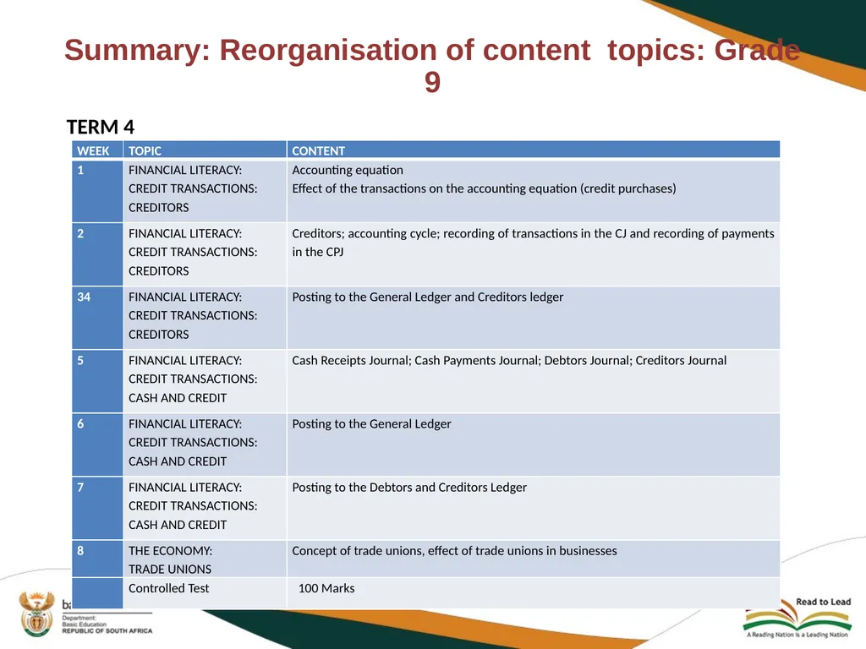Click week 5 'CASH AND CREDIT' topic line
The image size is (866, 649).
pos(178,398)
